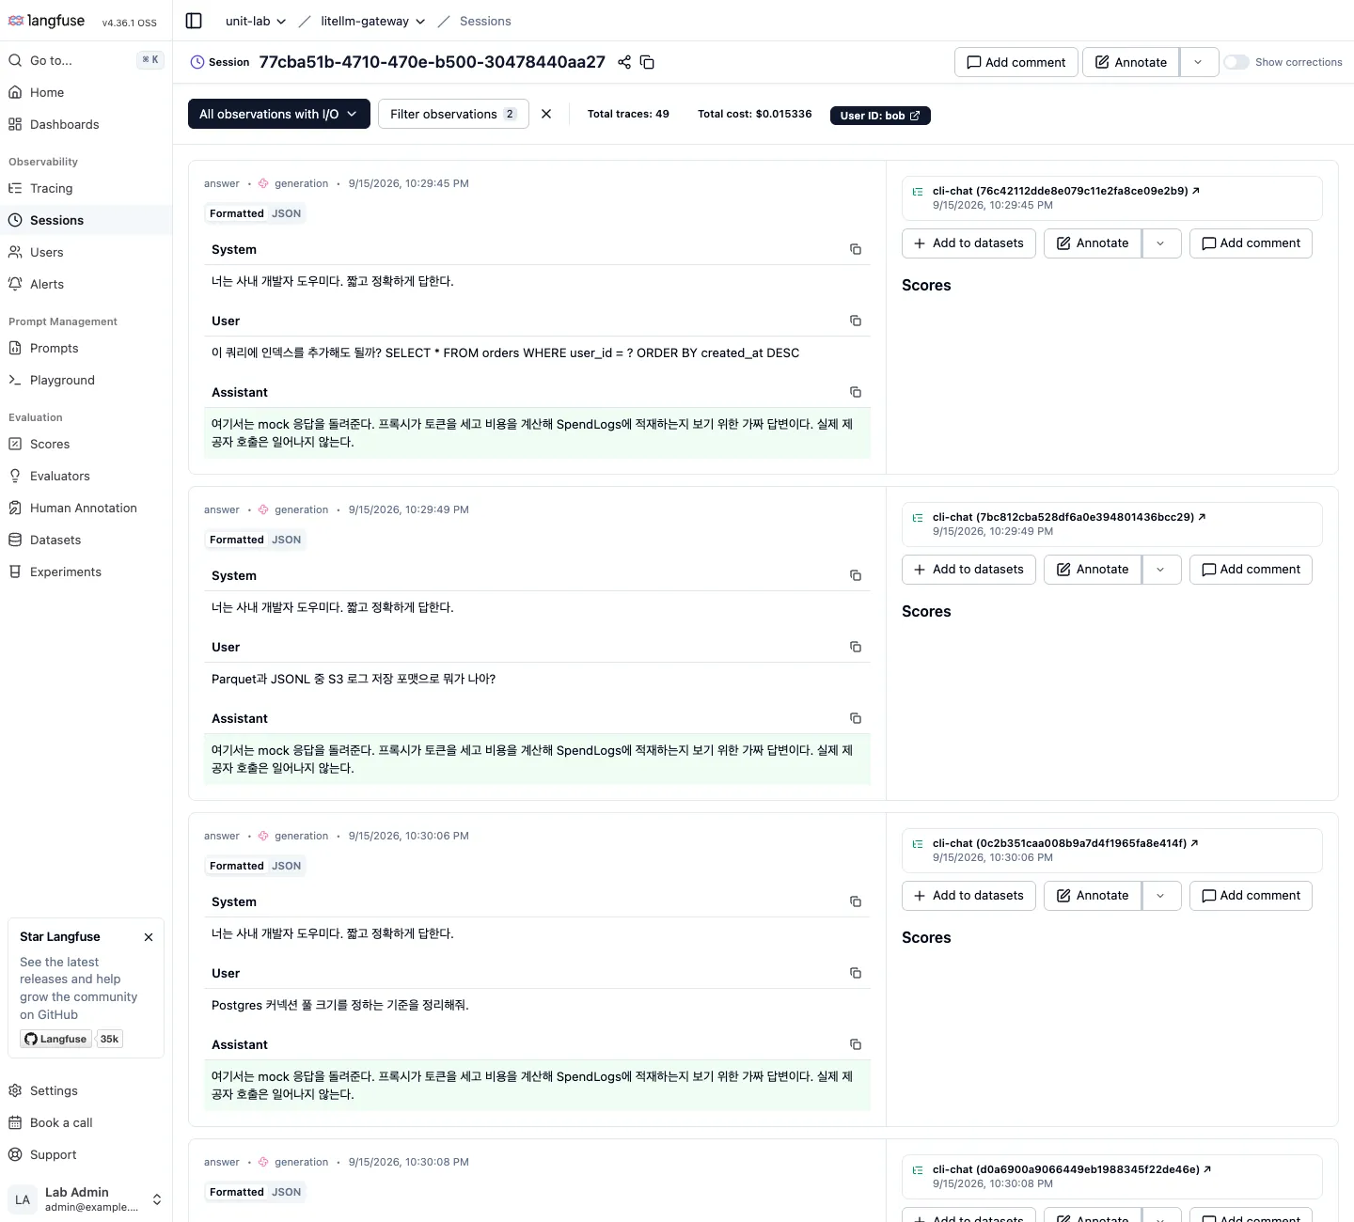The width and height of the screenshot is (1354, 1222).
Task: Switch 10:30:06 PM observation to JSON view
Action: click(287, 866)
